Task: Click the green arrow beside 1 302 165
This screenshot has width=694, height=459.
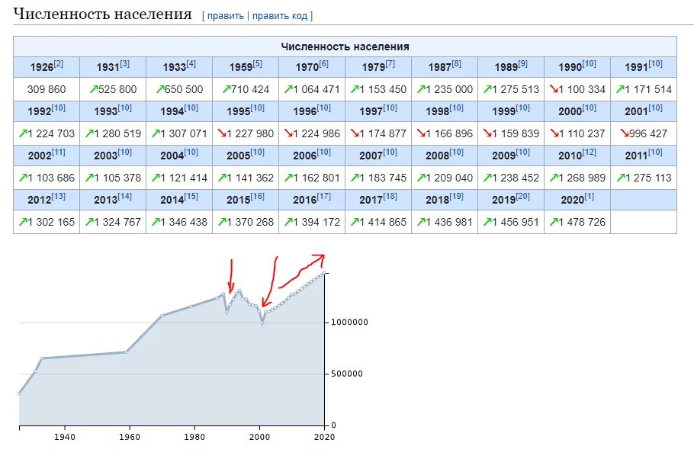Action: pyautogui.click(x=22, y=222)
